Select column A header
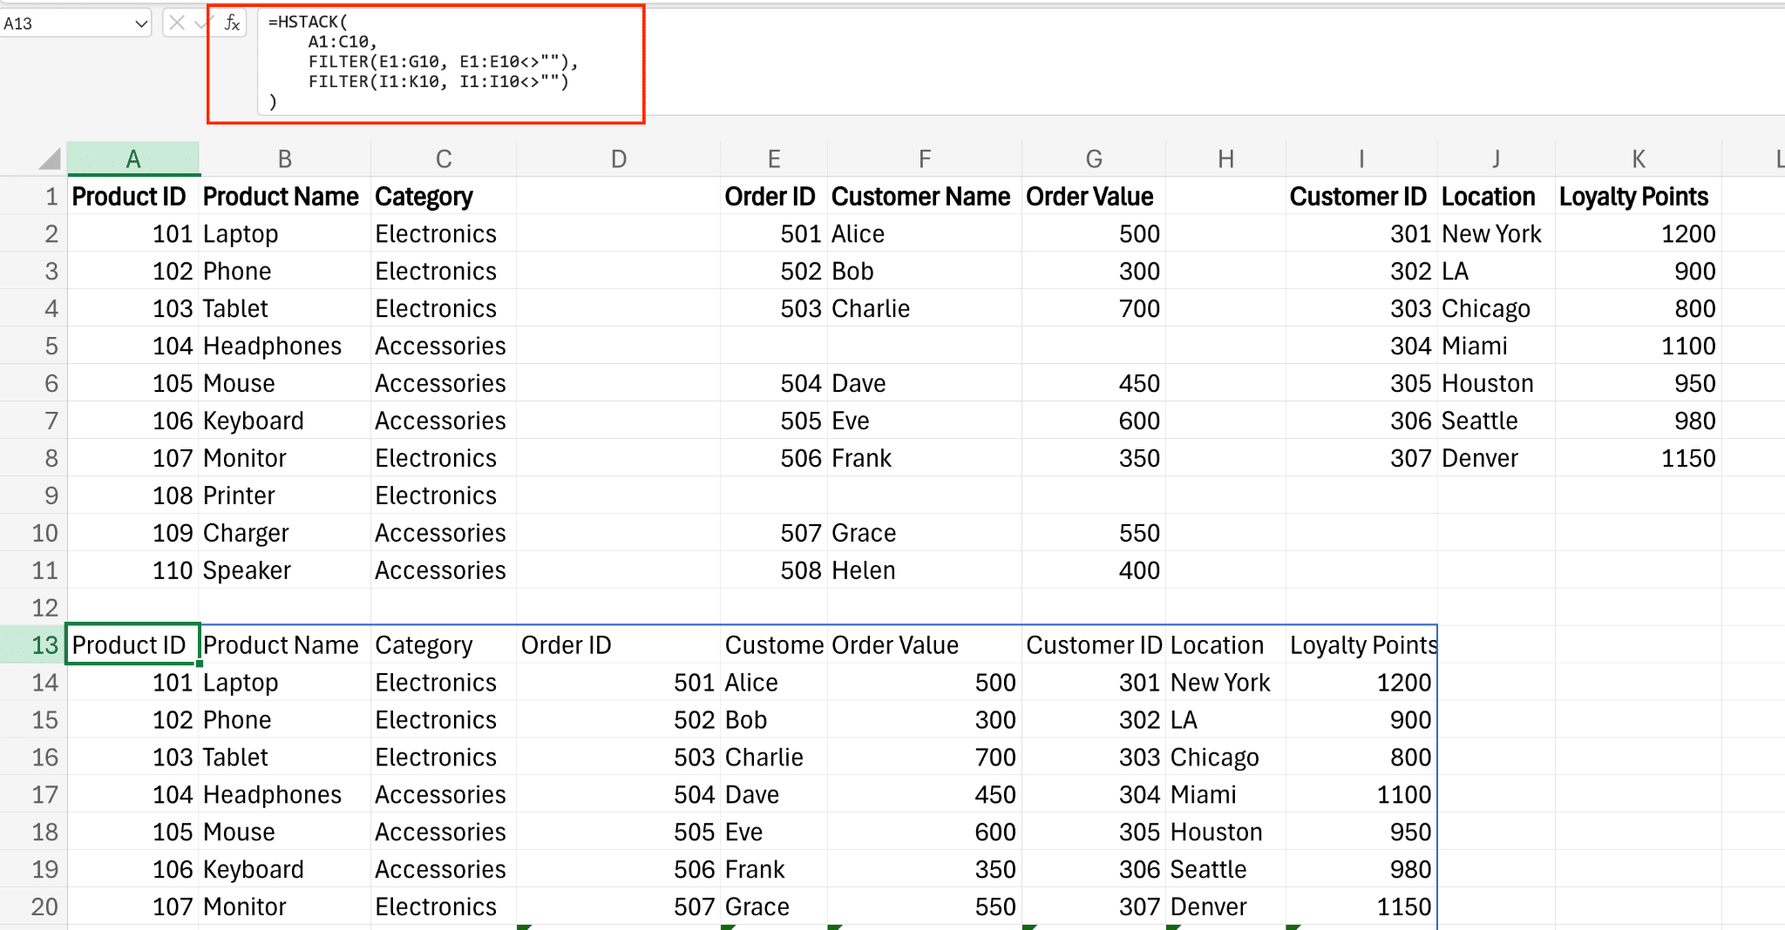Image resolution: width=1785 pixels, height=930 pixels. click(x=133, y=158)
